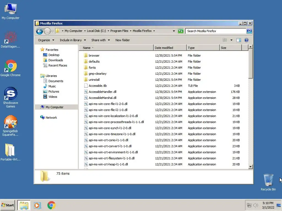Open Documents library in sidebar
This screenshot has width=282, height=211.
coord(56,81)
